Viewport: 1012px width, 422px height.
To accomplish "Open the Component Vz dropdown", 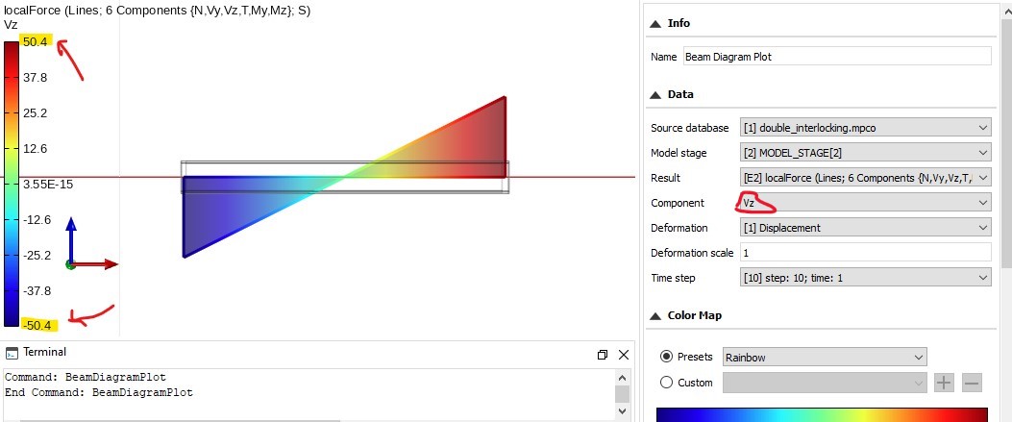I will coord(866,203).
